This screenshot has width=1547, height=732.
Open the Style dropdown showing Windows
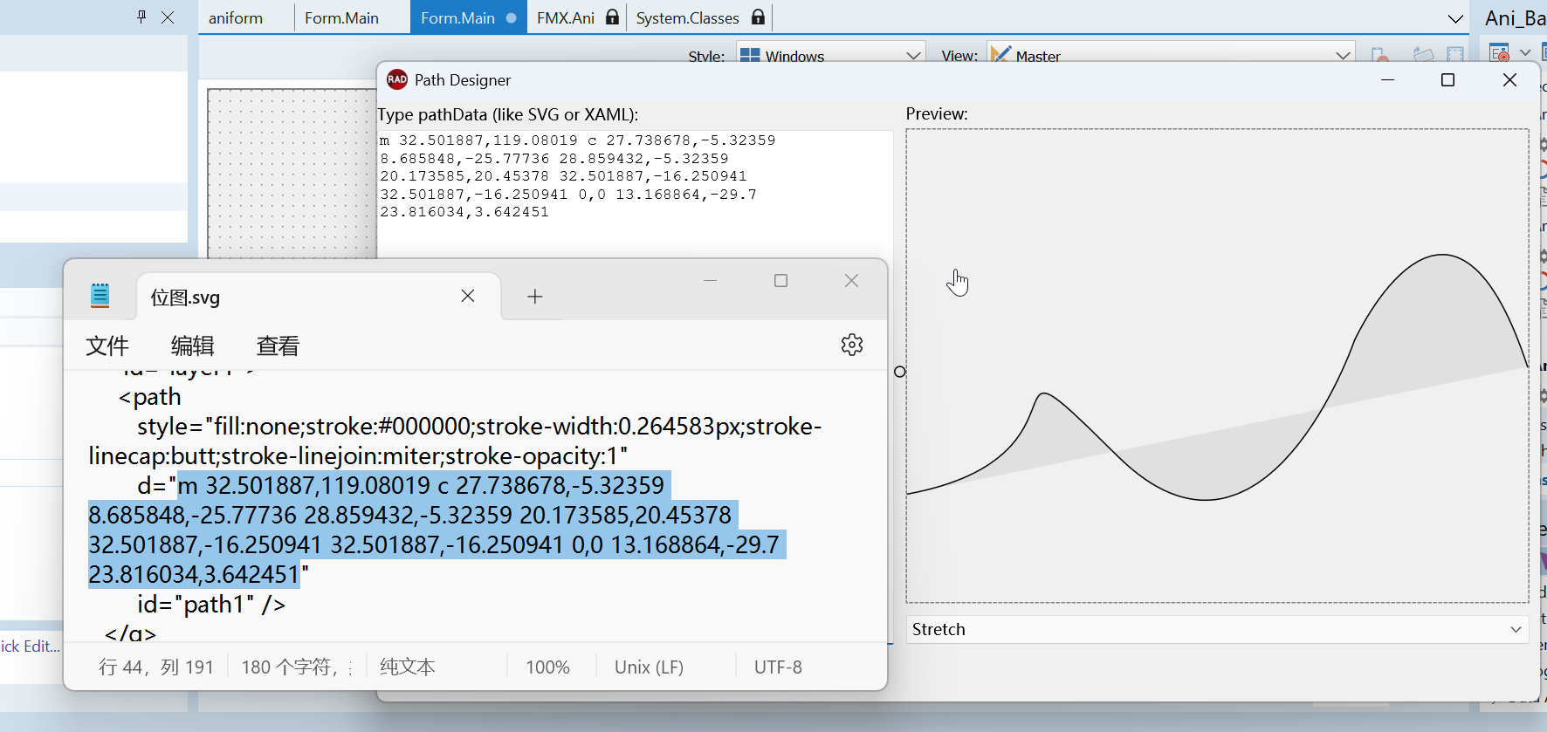pos(830,55)
